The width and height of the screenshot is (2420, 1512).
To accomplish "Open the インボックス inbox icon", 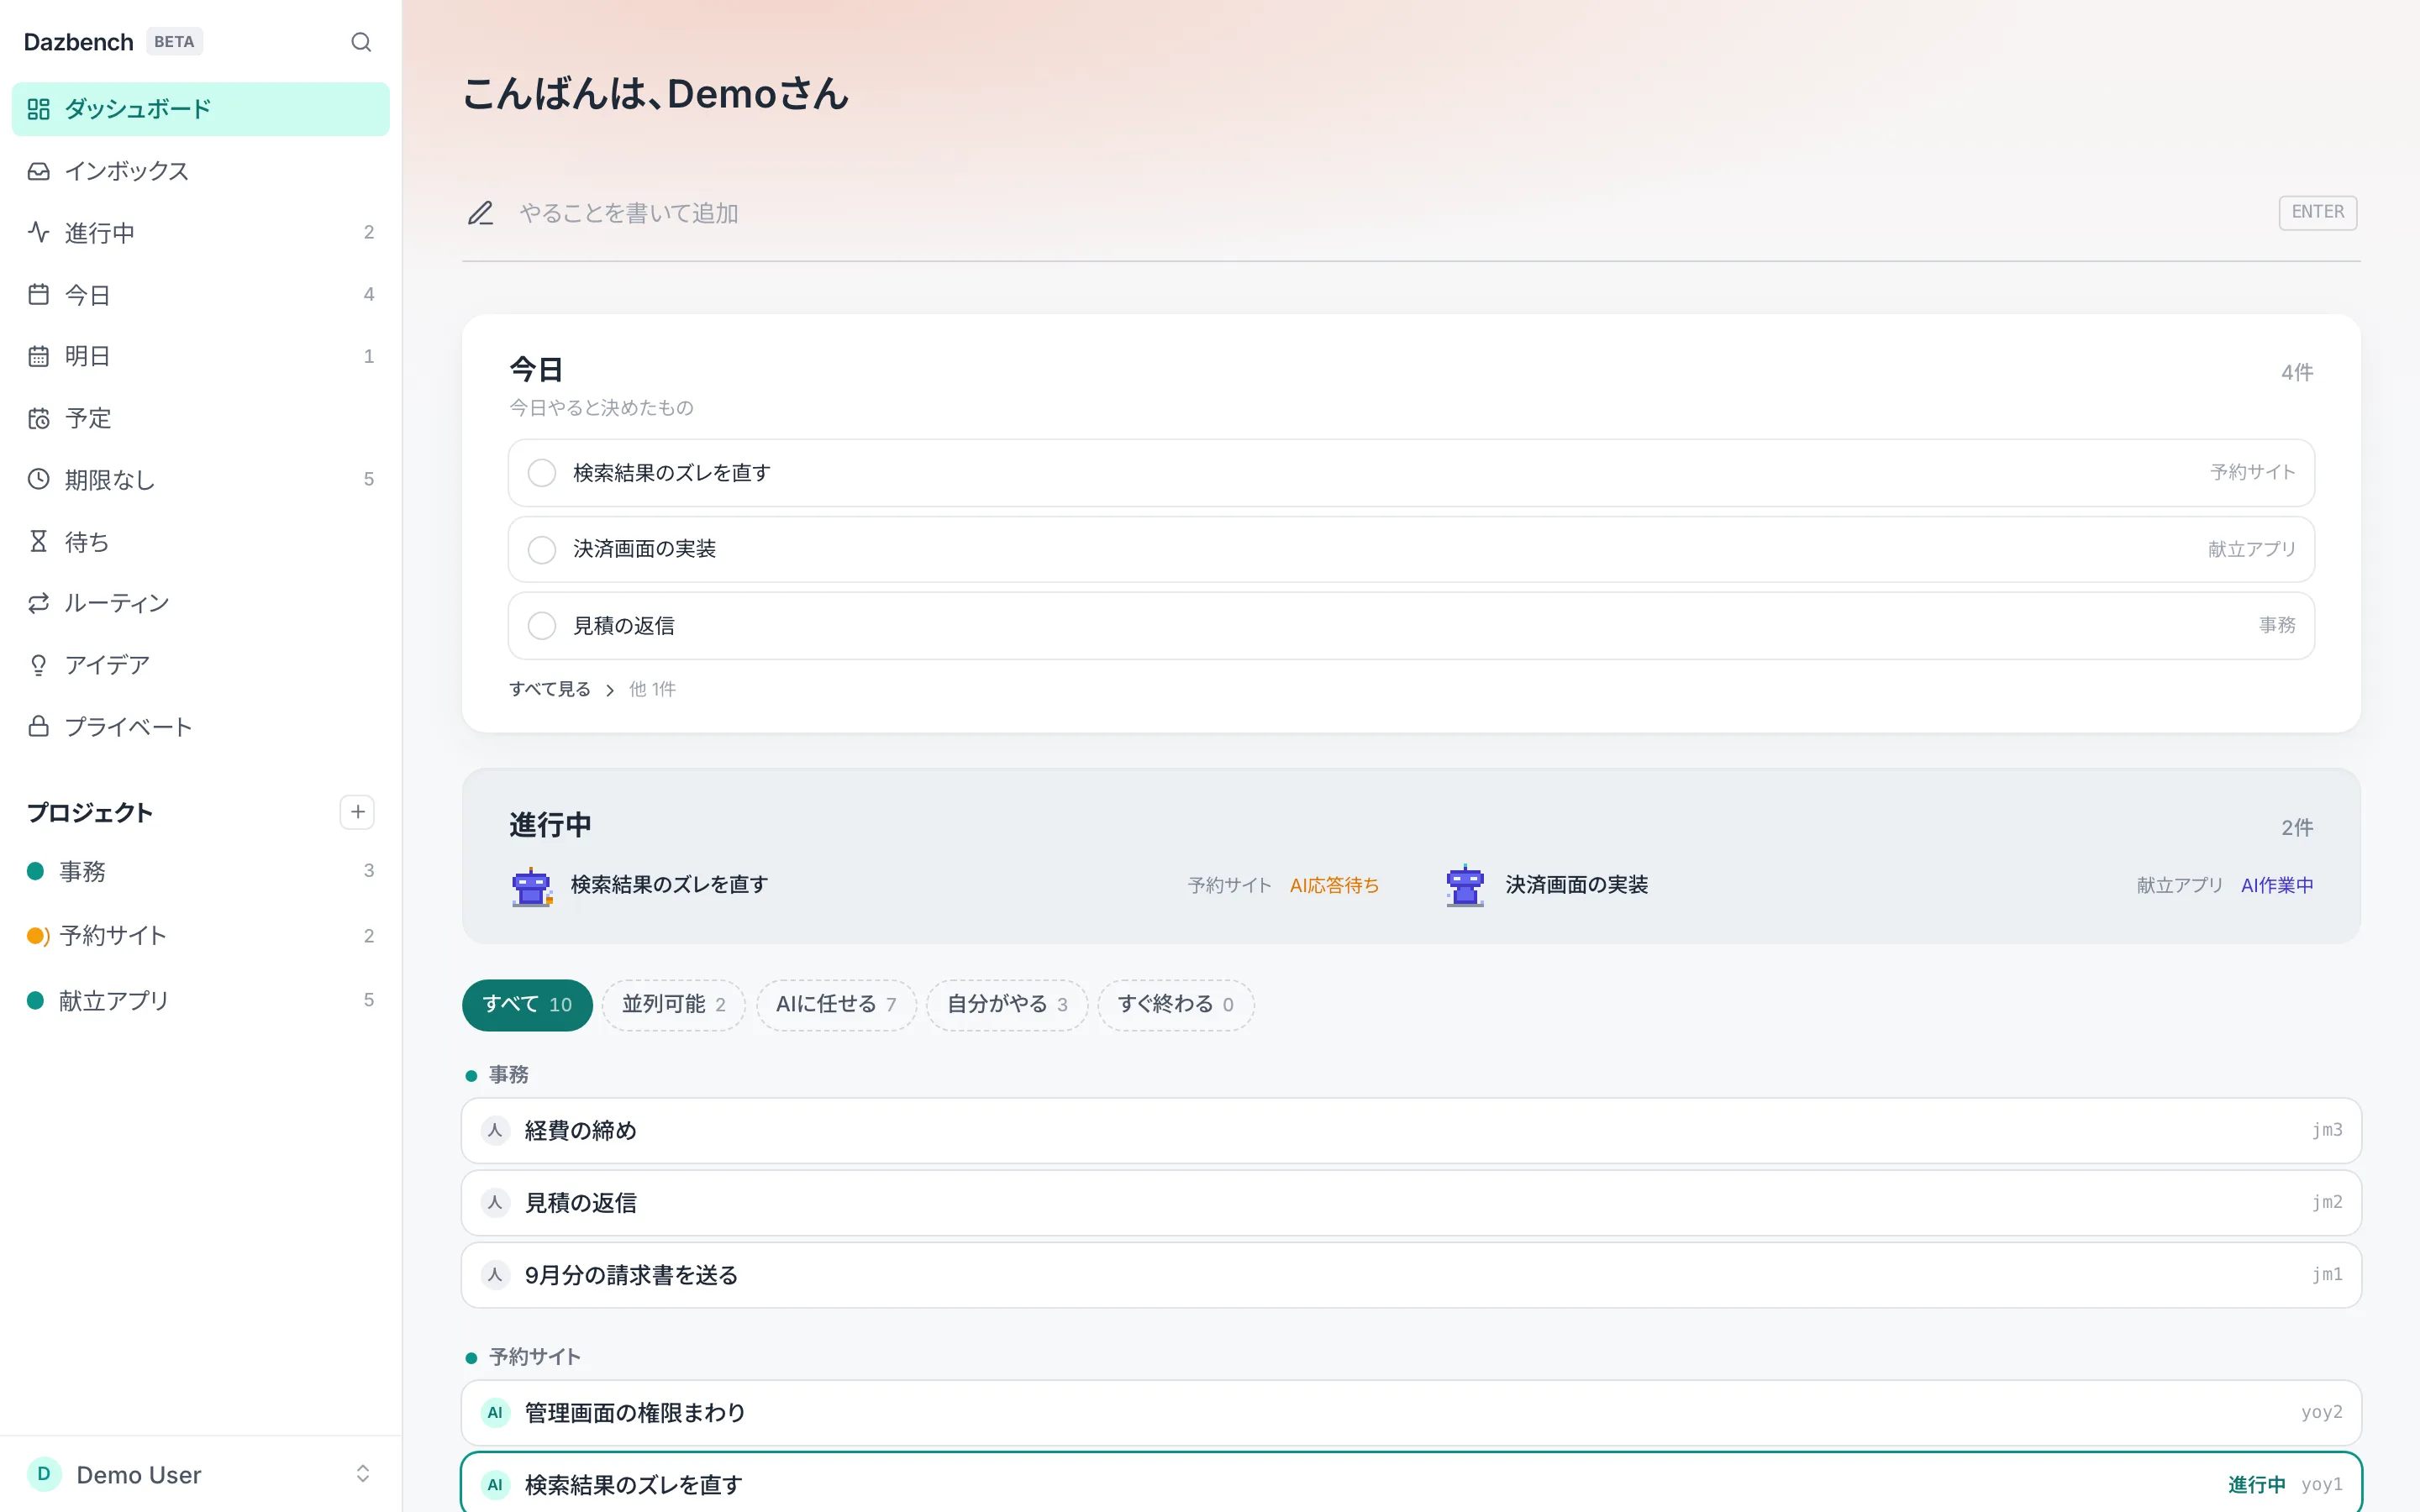I will 38,171.
